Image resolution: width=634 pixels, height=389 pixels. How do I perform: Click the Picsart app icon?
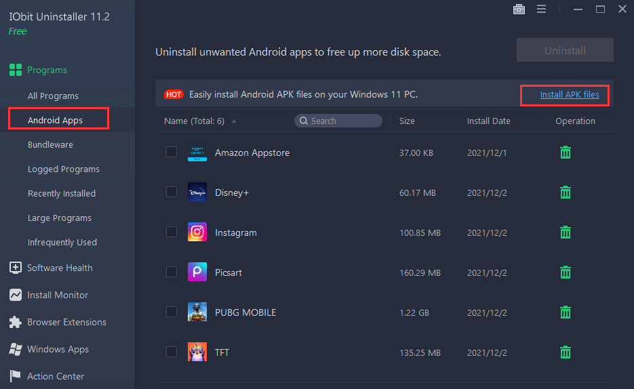point(197,272)
